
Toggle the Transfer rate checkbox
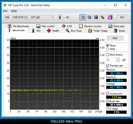point(108,66)
